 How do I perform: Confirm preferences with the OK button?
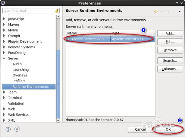[x=168, y=130]
